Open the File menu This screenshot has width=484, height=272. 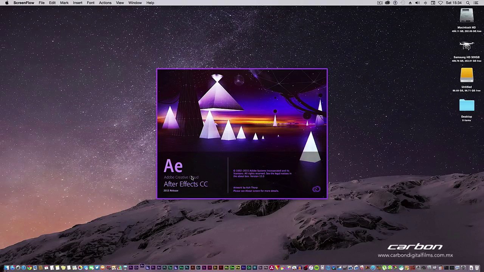coord(42,3)
